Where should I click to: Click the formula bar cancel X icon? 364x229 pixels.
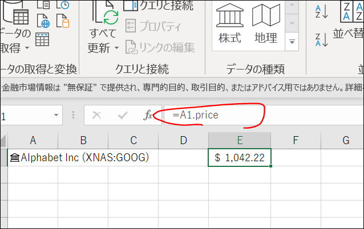pyautogui.click(x=97, y=115)
